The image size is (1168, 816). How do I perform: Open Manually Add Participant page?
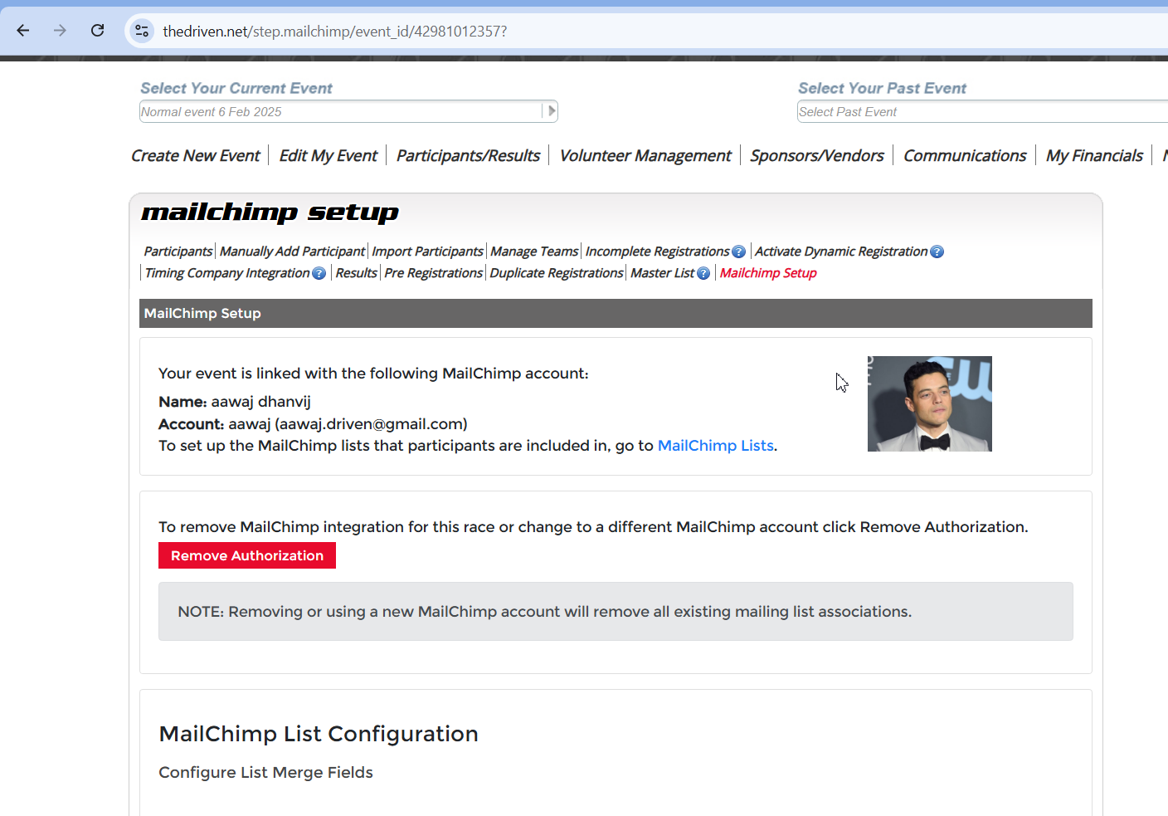tap(292, 252)
